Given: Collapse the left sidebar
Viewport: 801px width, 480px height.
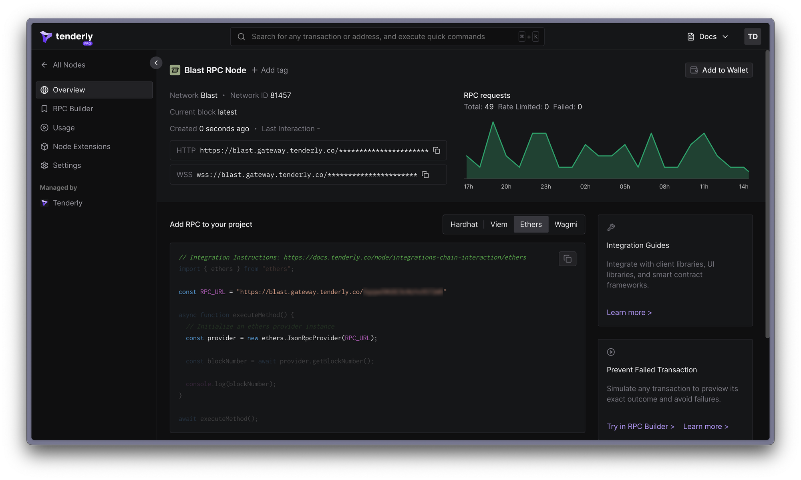Looking at the screenshot, I should (156, 63).
